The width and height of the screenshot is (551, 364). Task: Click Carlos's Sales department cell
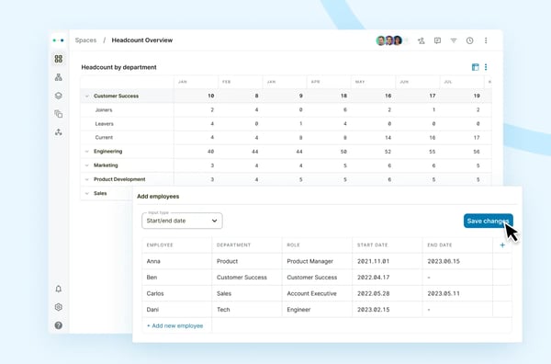tap(247, 293)
